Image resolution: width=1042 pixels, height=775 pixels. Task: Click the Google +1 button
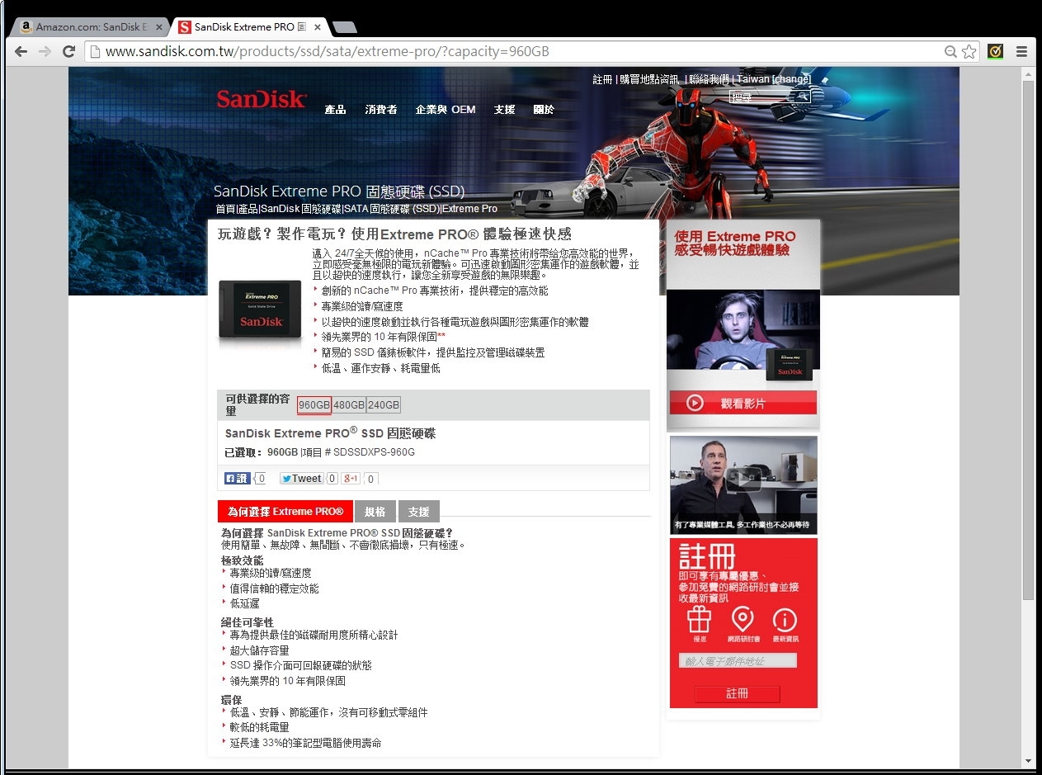[352, 479]
